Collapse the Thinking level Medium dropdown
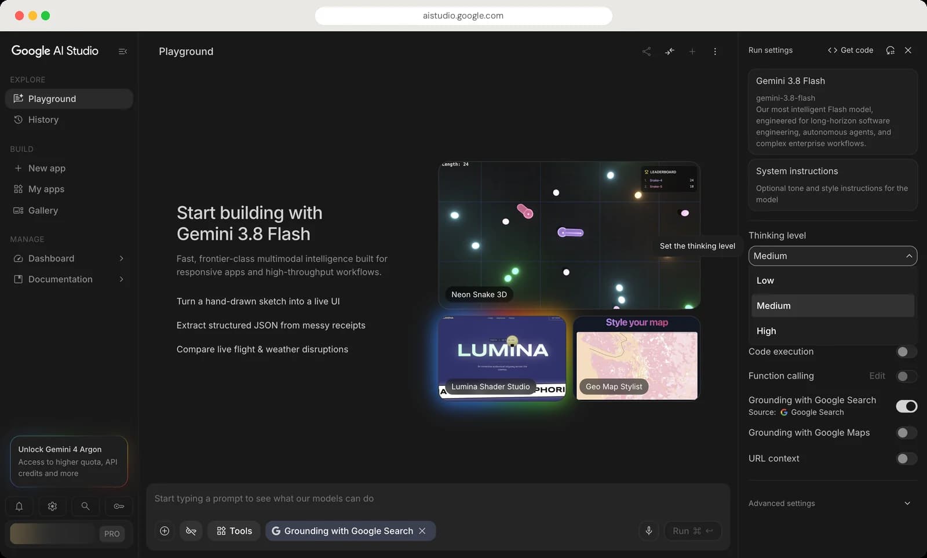 (833, 256)
